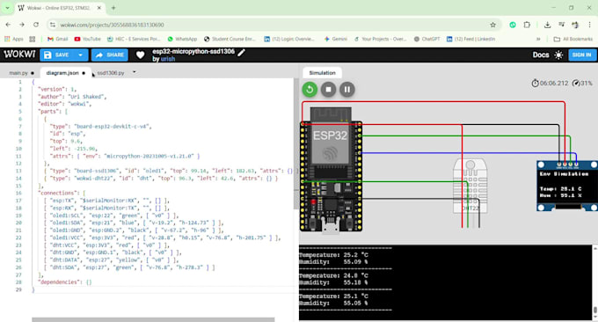Image resolution: width=598 pixels, height=322 pixels.
Task: Open Feed LinkedIn bookmark
Action: 471,39
